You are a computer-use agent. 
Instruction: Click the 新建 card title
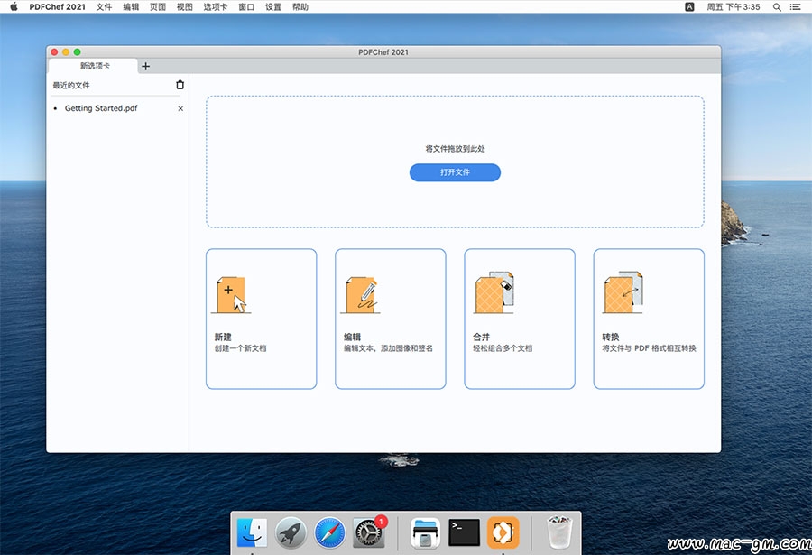click(223, 337)
